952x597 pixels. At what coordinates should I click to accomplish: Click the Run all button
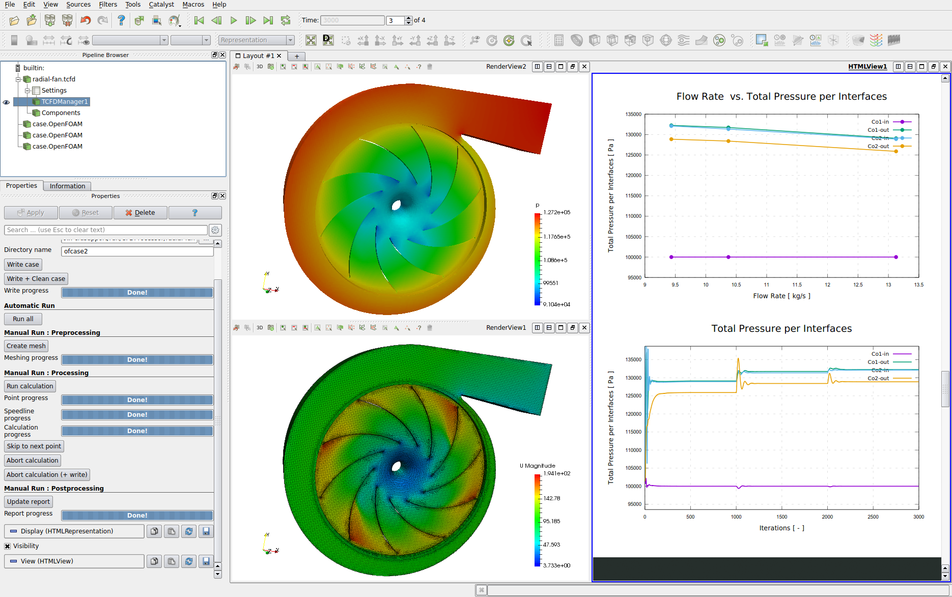click(23, 319)
